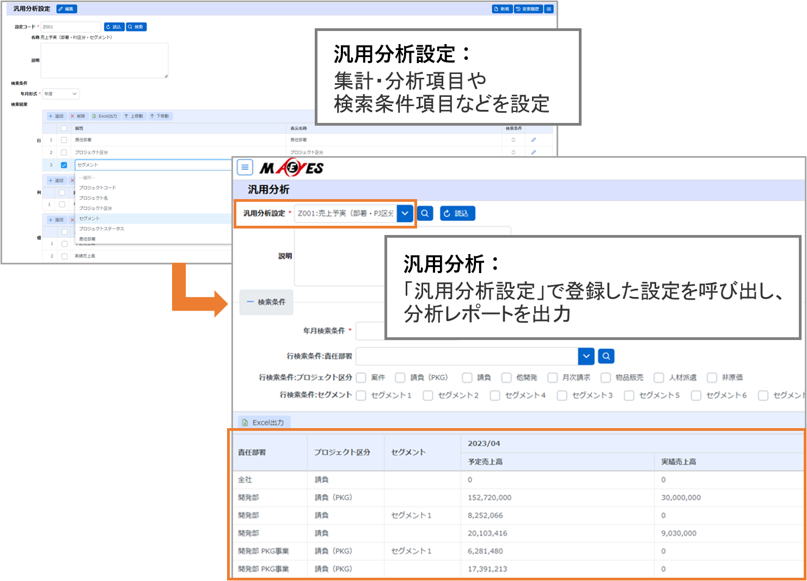Click the 読込 button in 汎用分析 screen
The height and width of the screenshot is (581, 807).
pos(457,213)
